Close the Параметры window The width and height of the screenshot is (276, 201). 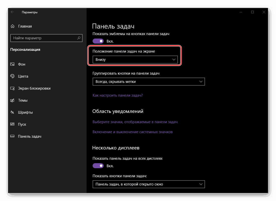[x=264, y=12]
